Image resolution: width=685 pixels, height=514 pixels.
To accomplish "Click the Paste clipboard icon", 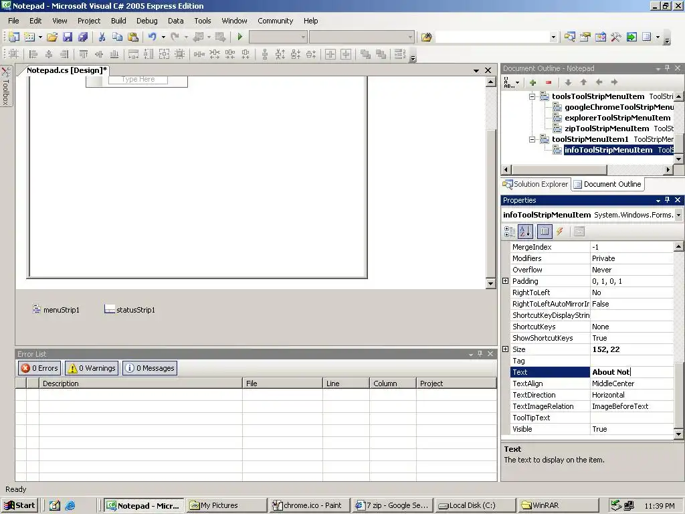I will coord(133,37).
